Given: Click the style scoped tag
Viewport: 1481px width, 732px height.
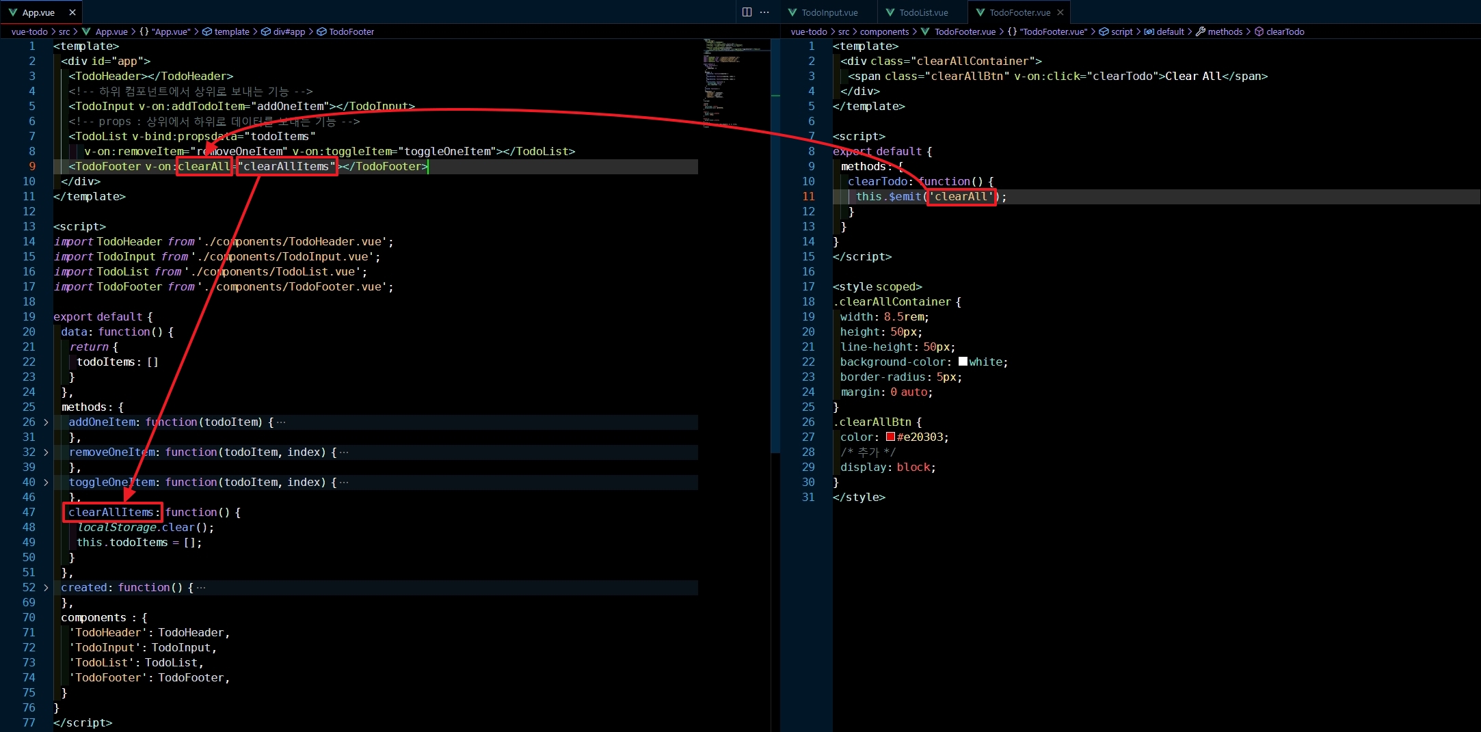Looking at the screenshot, I should pyautogui.click(x=877, y=286).
